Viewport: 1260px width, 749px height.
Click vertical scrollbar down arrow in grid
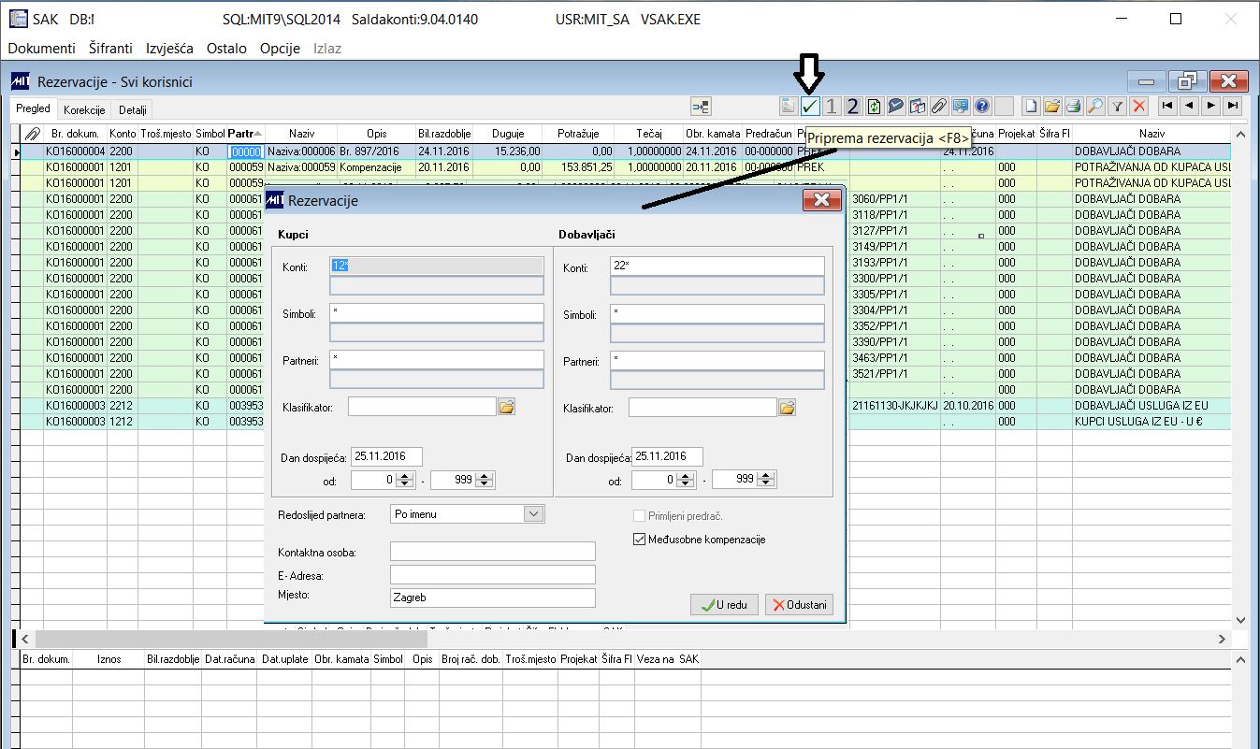[x=1240, y=620]
